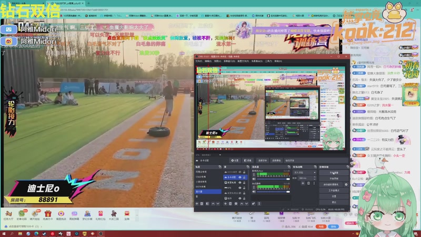Expand the login reward notice arrow

coord(43,226)
